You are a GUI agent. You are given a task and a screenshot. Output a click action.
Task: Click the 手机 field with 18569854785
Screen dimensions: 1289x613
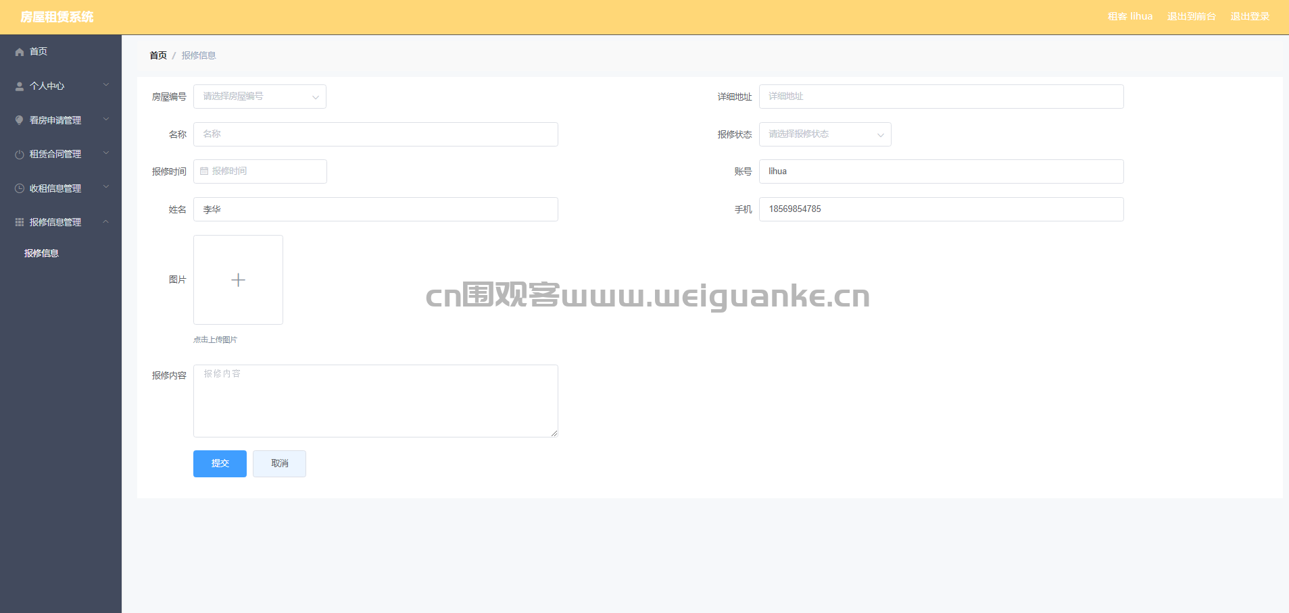click(x=941, y=209)
